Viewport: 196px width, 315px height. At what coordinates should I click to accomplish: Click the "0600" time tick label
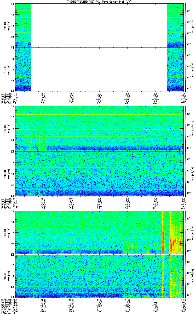pyautogui.click(x=183, y=311)
